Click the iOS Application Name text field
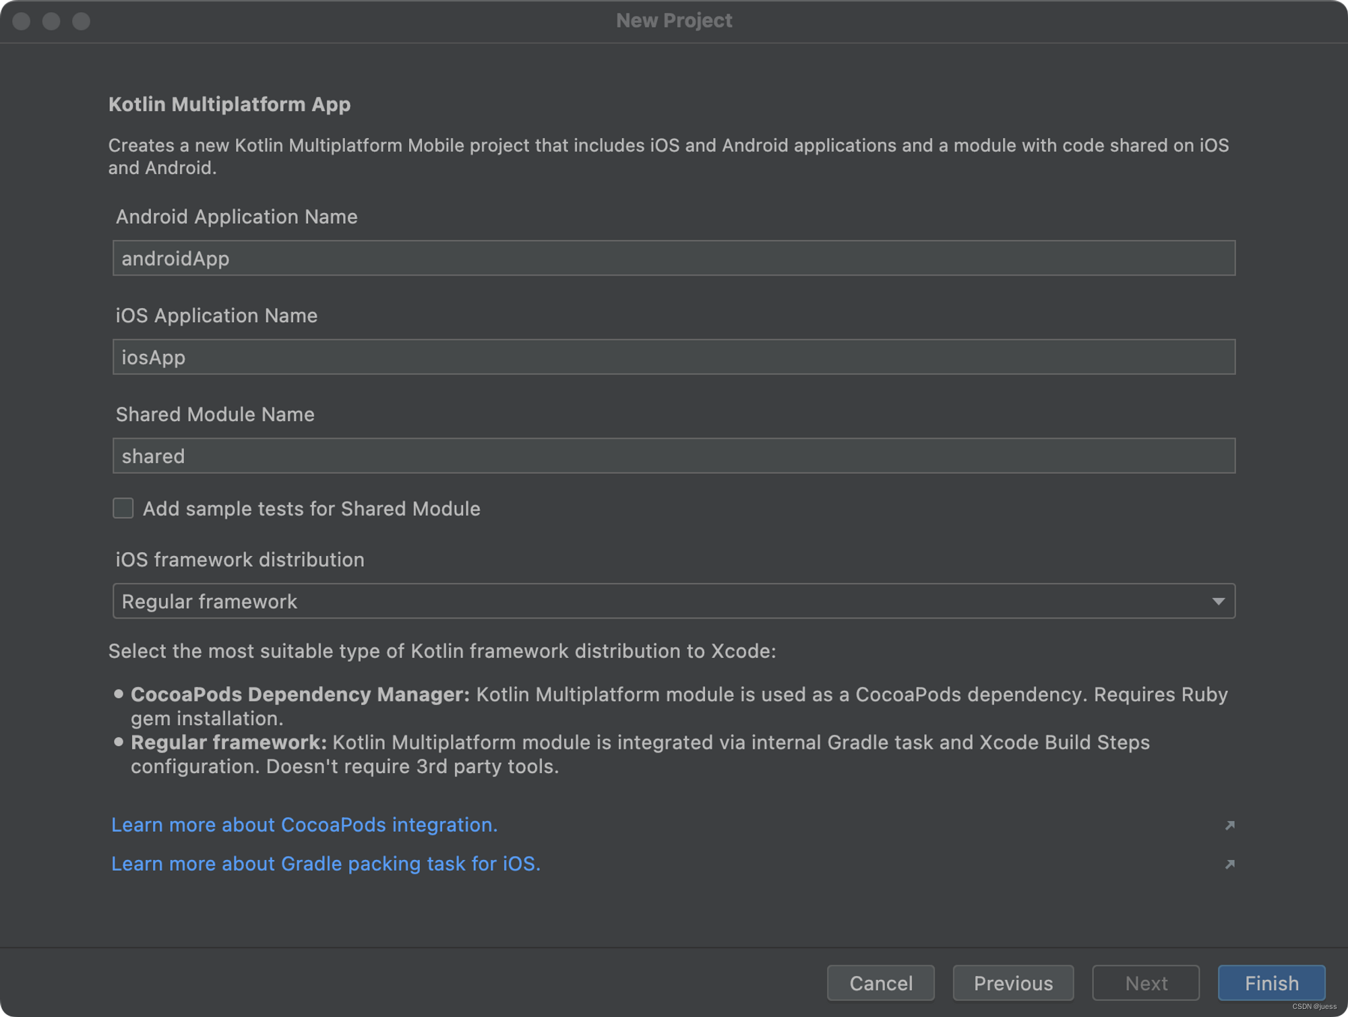Screen dimensions: 1348x1017 673,357
